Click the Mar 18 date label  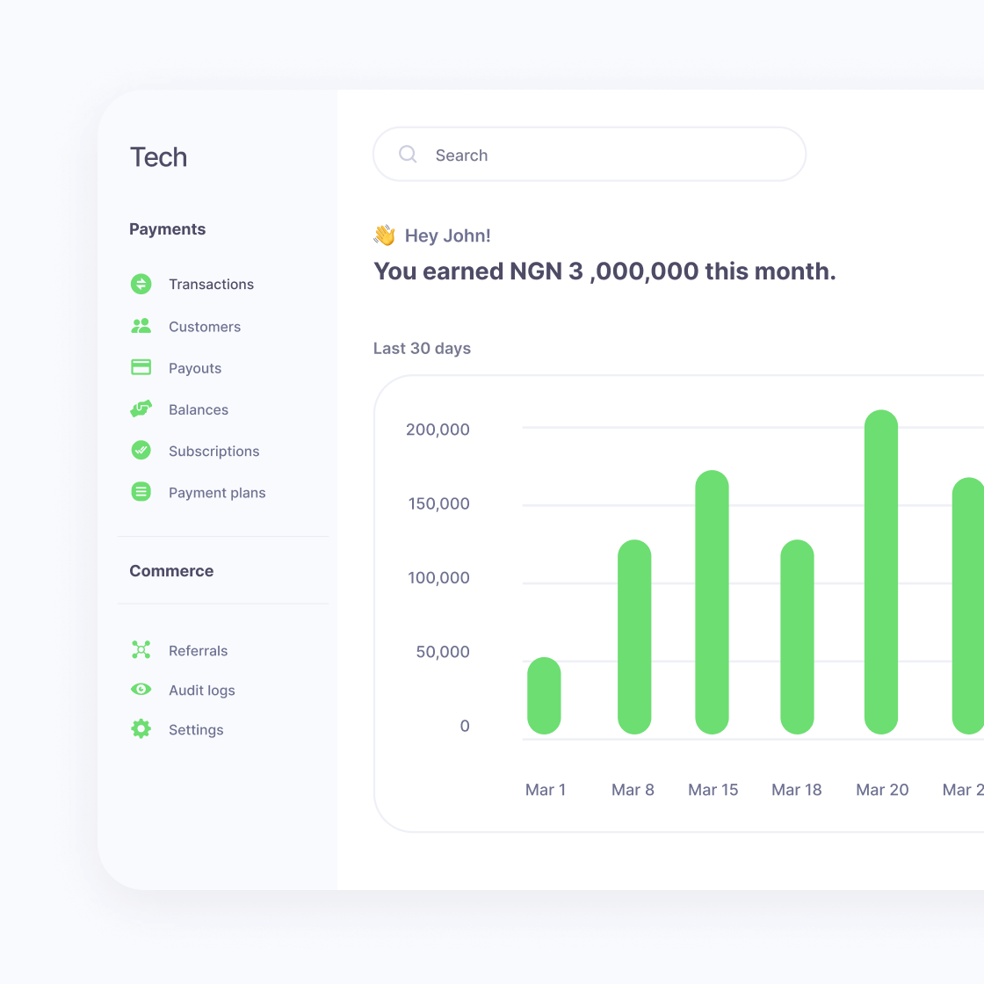pyautogui.click(x=796, y=790)
